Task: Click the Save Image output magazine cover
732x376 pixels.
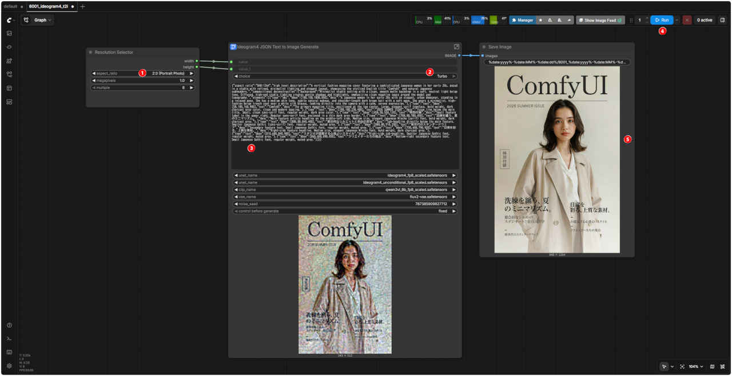Action: 557,159
